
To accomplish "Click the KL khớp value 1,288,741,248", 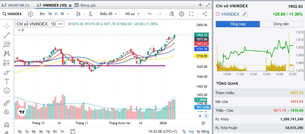I will pos(292,119).
